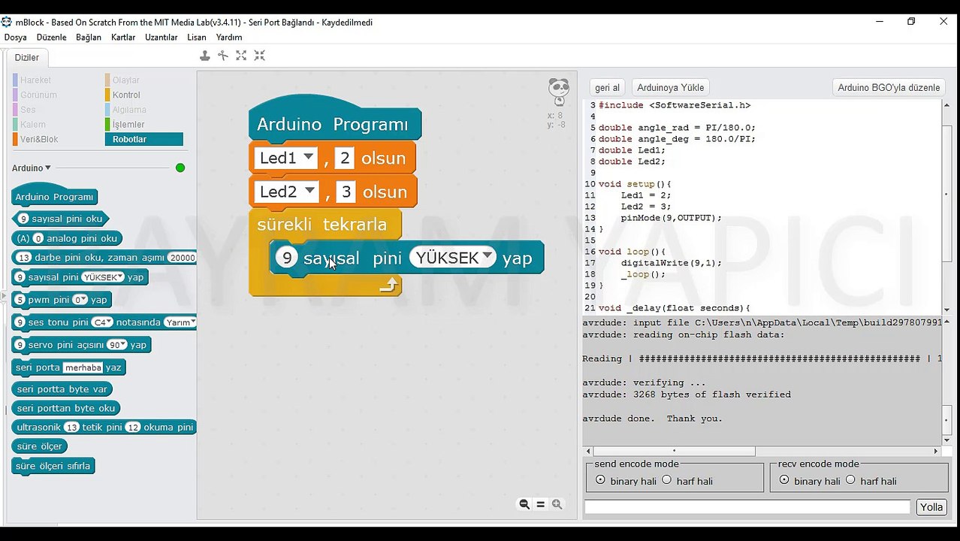The width and height of the screenshot is (960, 541).
Task: Click the 20000 timeout field in darbe block
Action: (182, 257)
